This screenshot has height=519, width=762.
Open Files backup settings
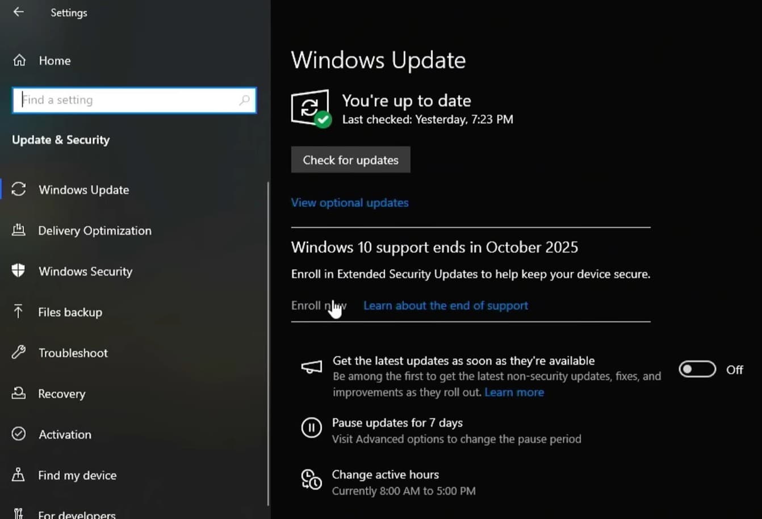(x=70, y=312)
